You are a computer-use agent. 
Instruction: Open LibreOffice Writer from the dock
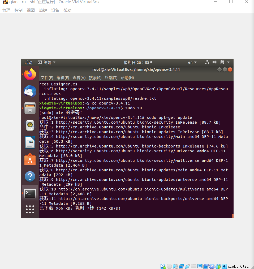tap(30, 142)
